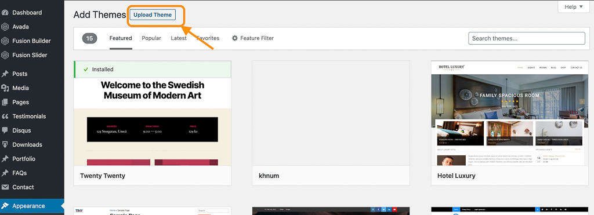Click the Appearance brush icon
This screenshot has width=594, height=215.
click(x=5, y=206)
